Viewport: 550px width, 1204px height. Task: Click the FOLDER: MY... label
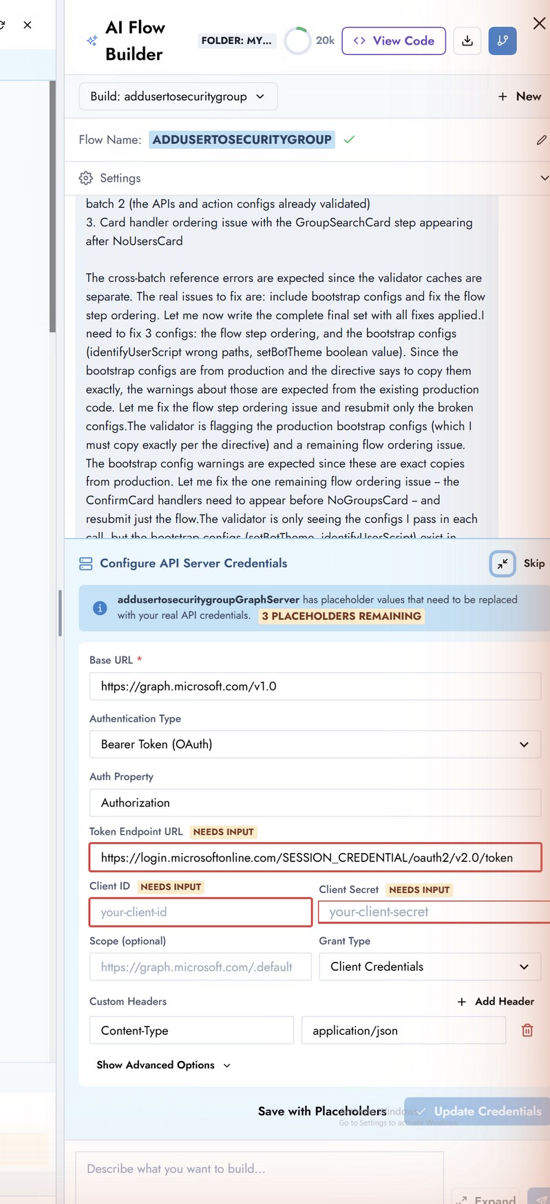click(236, 41)
